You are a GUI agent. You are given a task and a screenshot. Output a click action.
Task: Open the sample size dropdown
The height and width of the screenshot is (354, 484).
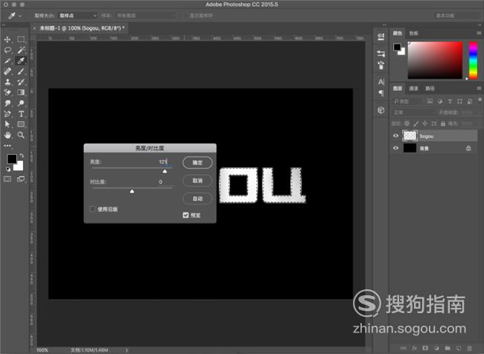coord(77,16)
